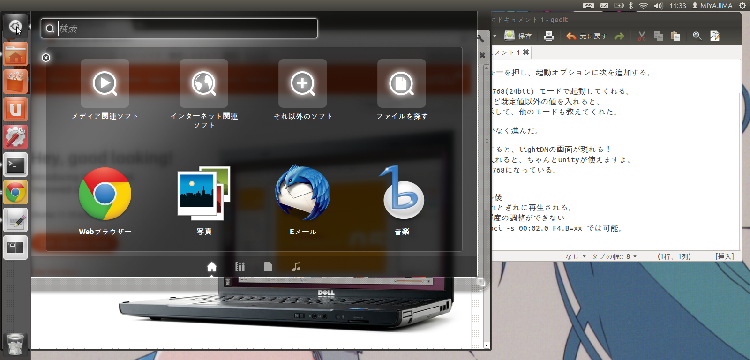The image size is (750, 360).
Task: Click the paste clipboard icon in gedit
Action: [x=675, y=36]
